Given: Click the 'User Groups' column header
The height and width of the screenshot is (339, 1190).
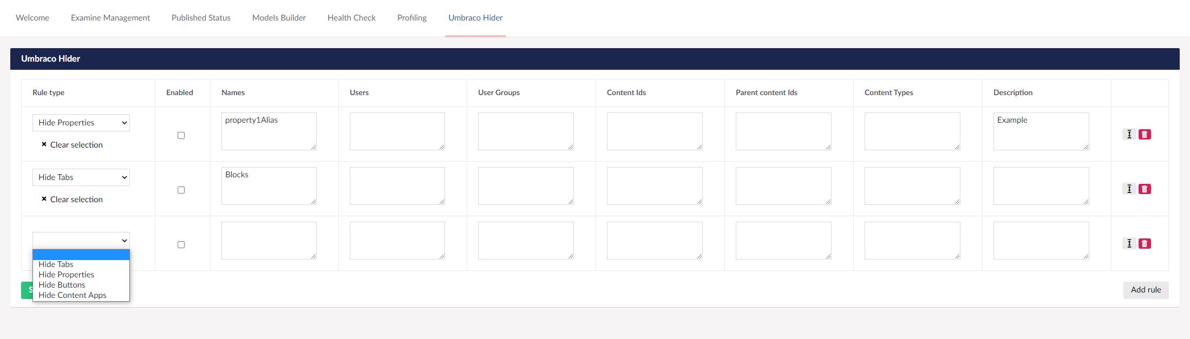Looking at the screenshot, I should click(499, 92).
